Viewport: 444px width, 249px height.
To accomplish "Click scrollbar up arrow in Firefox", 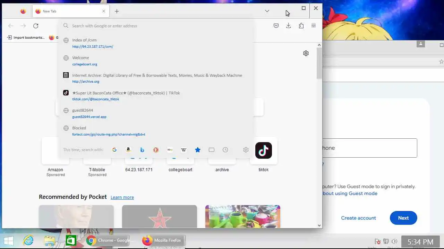I will pos(319,45).
